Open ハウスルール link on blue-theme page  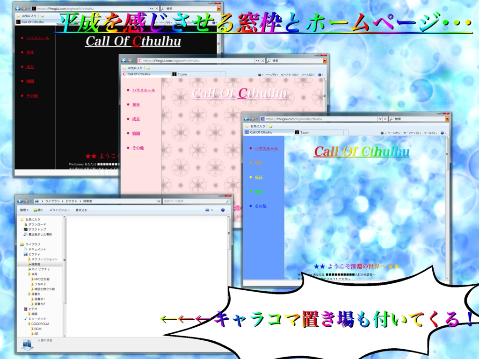click(x=266, y=148)
